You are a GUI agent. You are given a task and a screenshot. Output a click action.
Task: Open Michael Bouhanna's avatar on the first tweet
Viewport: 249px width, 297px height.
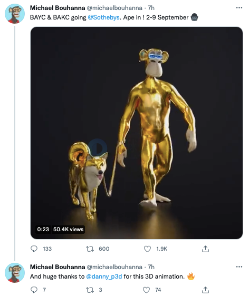15,14
